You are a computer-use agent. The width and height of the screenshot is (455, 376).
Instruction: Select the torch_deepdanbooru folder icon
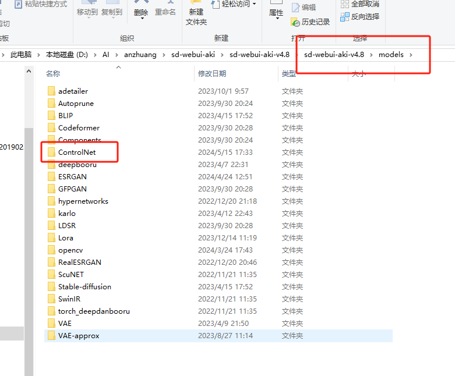pos(51,311)
